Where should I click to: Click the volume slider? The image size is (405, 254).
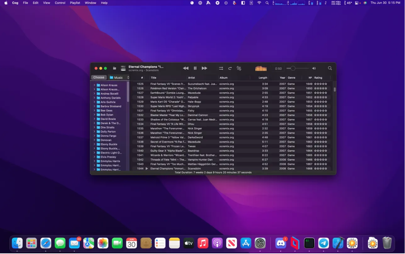298,68
